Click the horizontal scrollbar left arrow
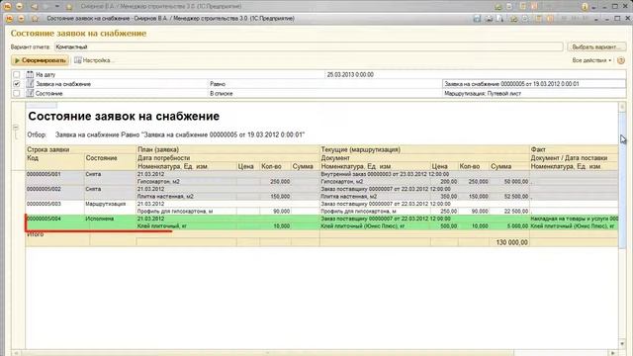Image resolution: width=633 pixels, height=356 pixels. point(16,353)
